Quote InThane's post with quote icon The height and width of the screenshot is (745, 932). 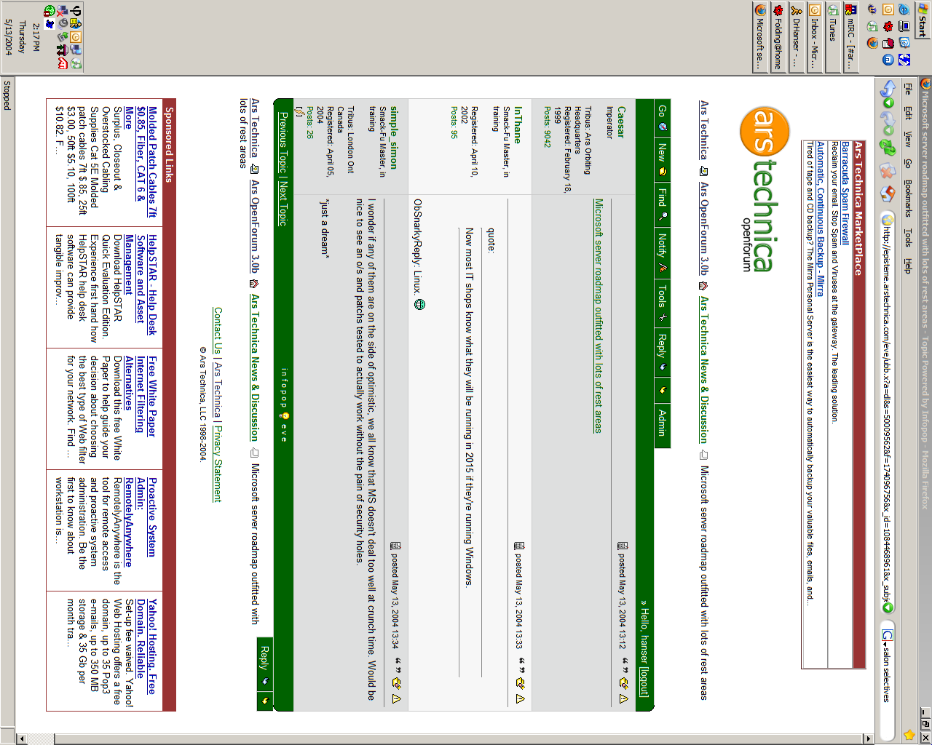tap(521, 664)
